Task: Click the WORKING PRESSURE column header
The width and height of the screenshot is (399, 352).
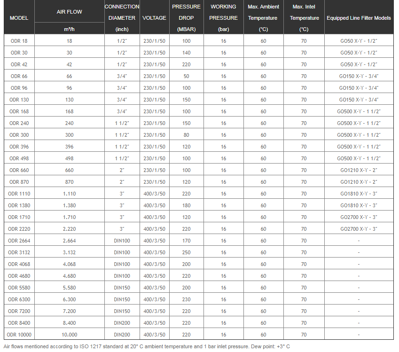Action: point(223,18)
